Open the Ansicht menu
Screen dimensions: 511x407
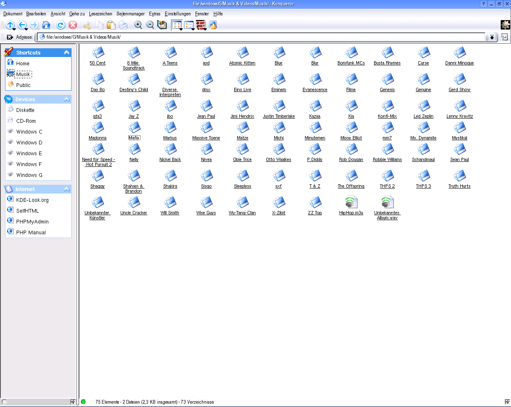click(58, 14)
